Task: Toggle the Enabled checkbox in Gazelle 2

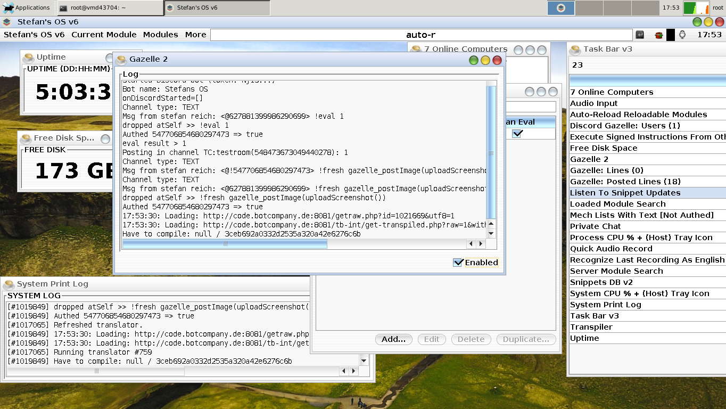Action: [x=458, y=263]
